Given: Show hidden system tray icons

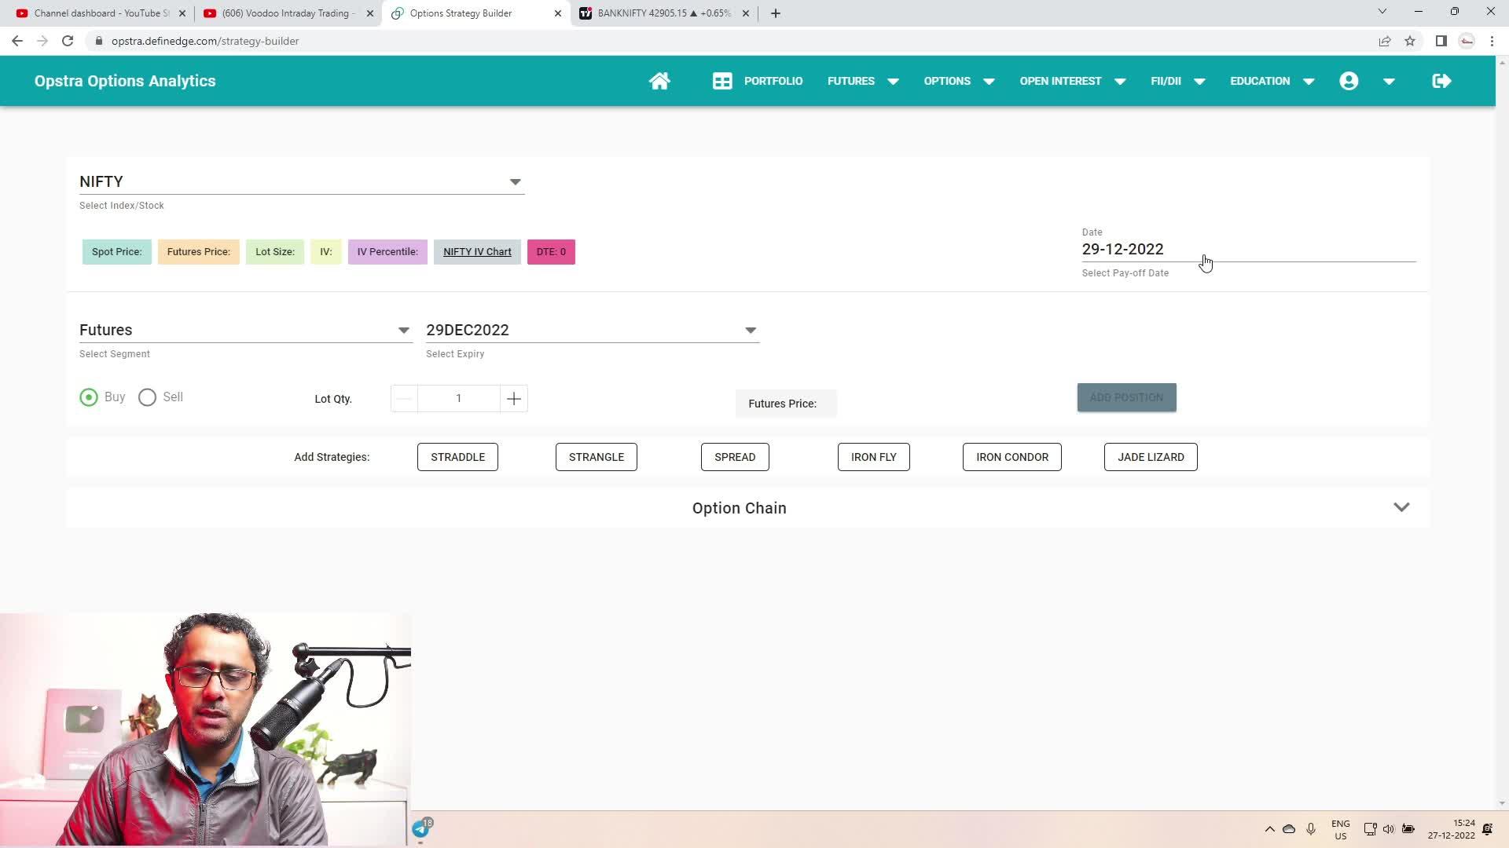Looking at the screenshot, I should pos(1269,829).
